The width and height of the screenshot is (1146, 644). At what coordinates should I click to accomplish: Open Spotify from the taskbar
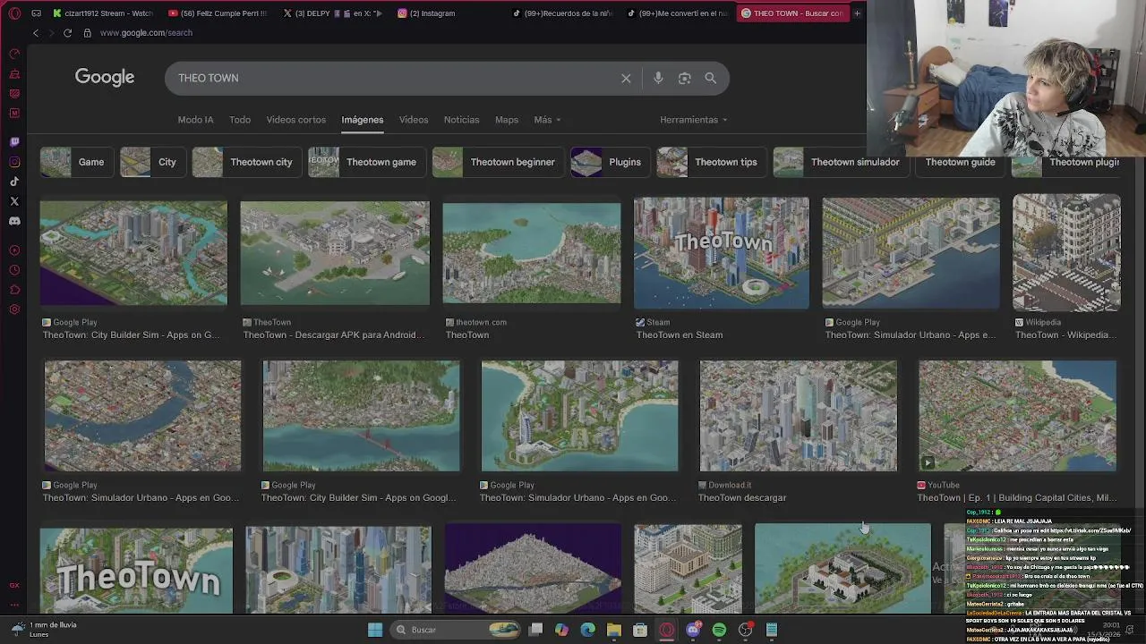point(719,630)
